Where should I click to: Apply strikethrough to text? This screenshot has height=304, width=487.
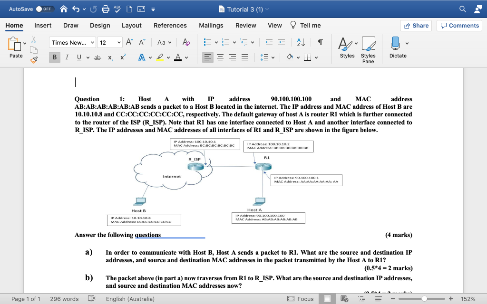coord(97,57)
